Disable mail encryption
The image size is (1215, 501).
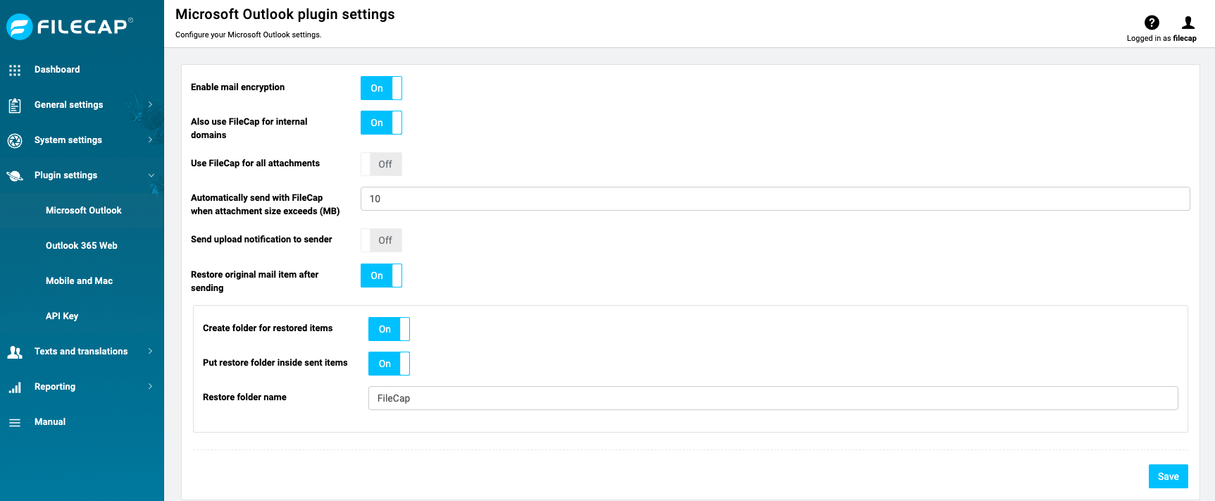(x=381, y=87)
